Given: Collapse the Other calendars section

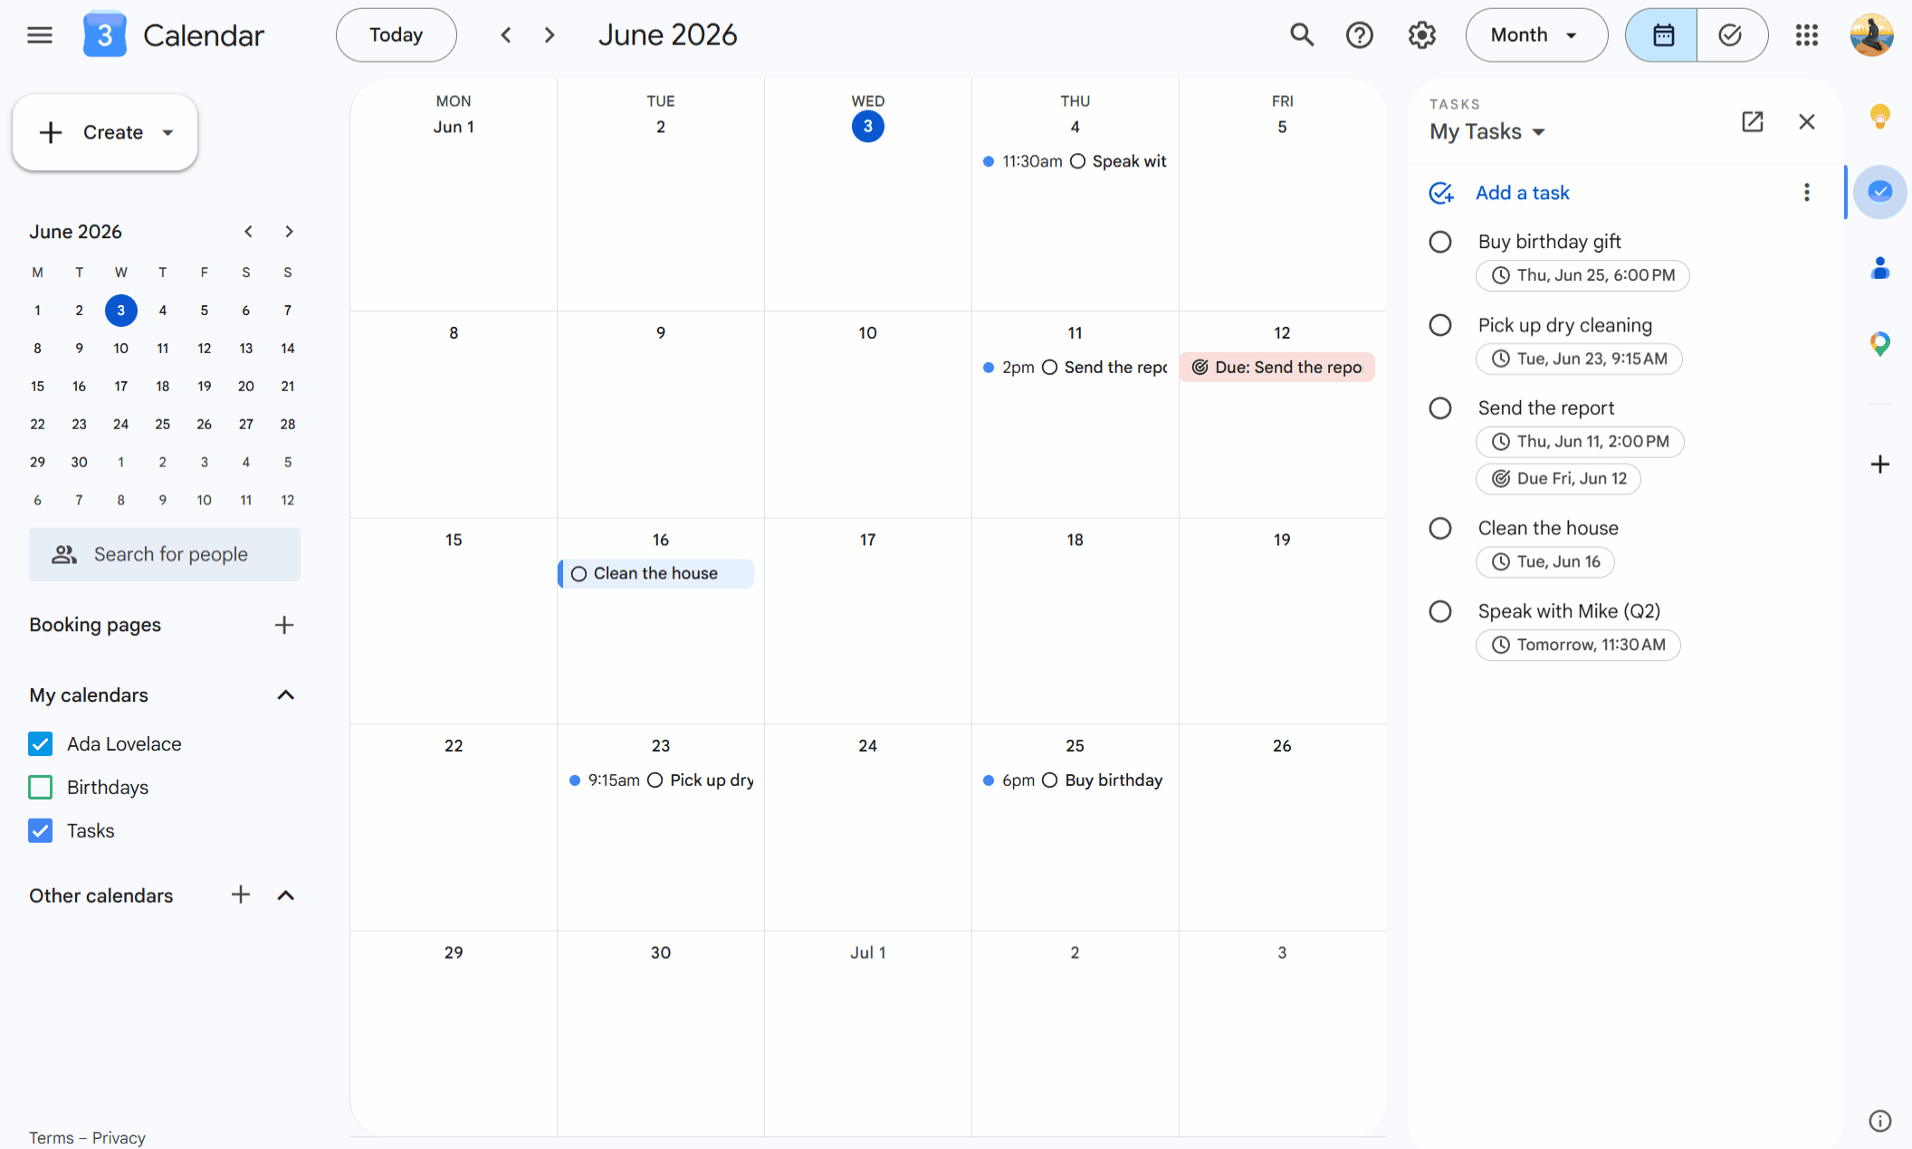Looking at the screenshot, I should (x=286, y=895).
